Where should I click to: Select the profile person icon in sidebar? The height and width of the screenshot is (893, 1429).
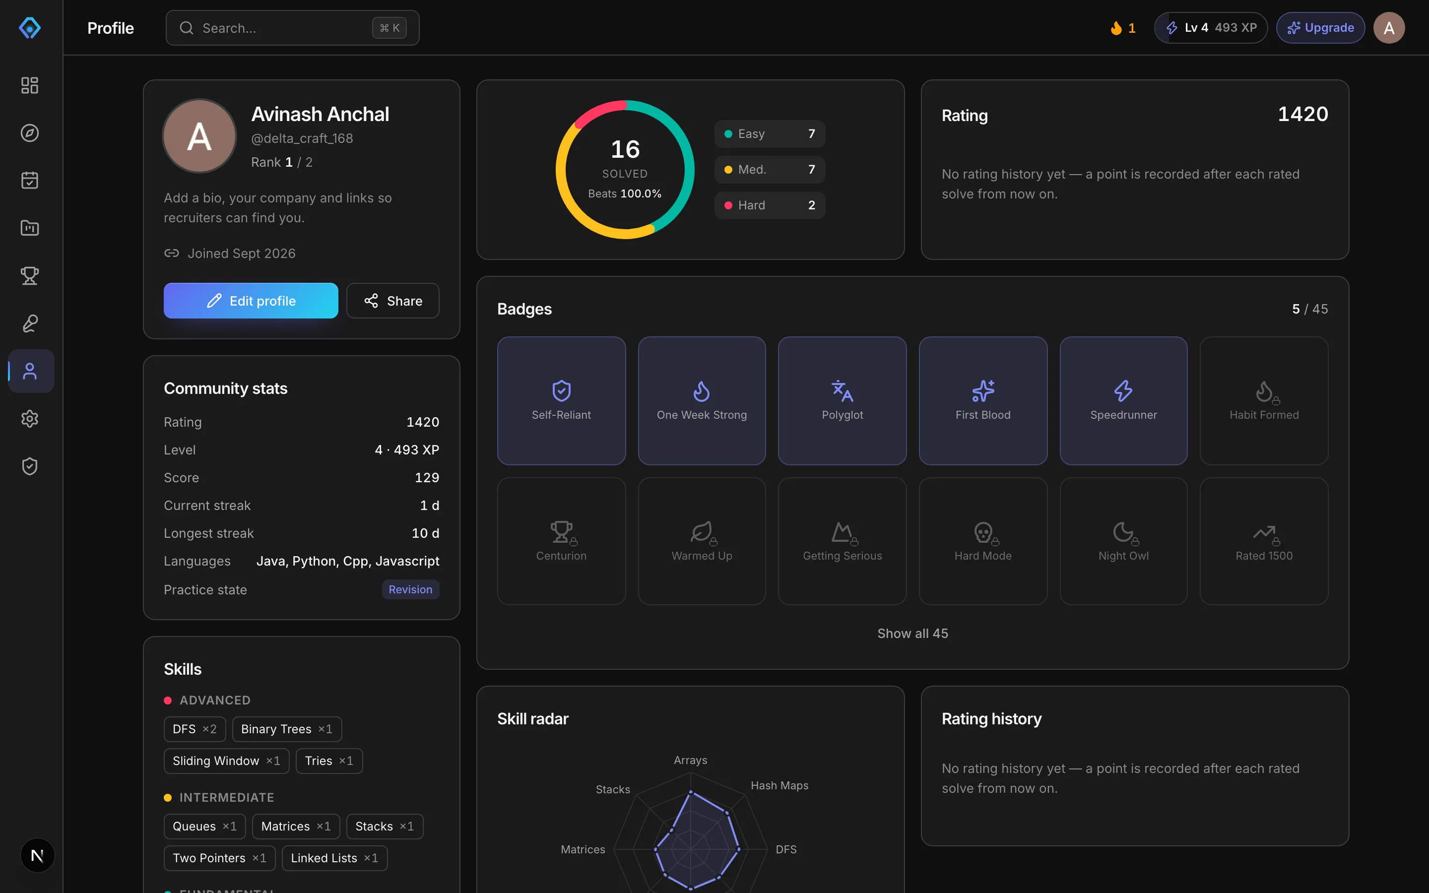coord(31,371)
